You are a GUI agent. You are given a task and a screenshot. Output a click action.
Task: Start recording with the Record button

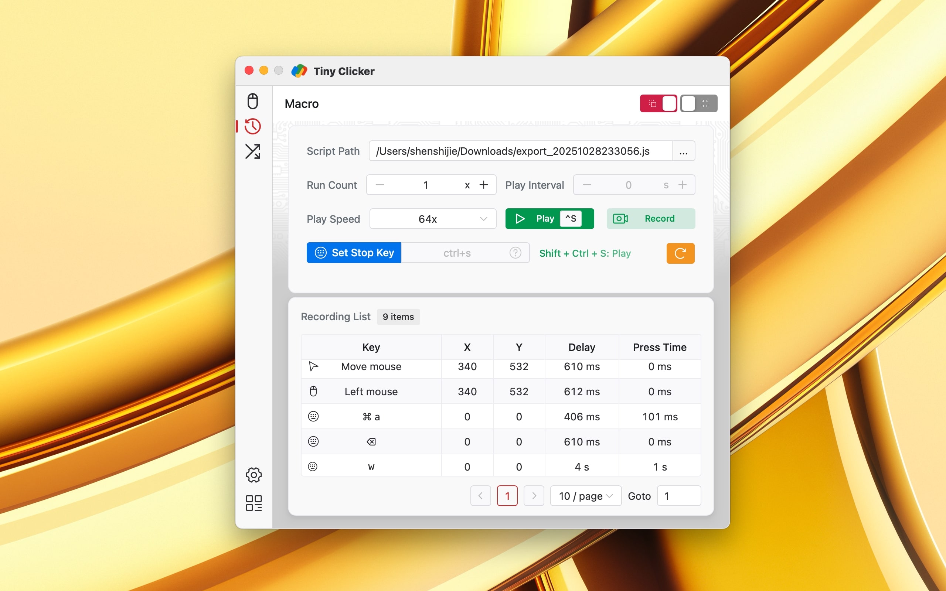pyautogui.click(x=650, y=219)
